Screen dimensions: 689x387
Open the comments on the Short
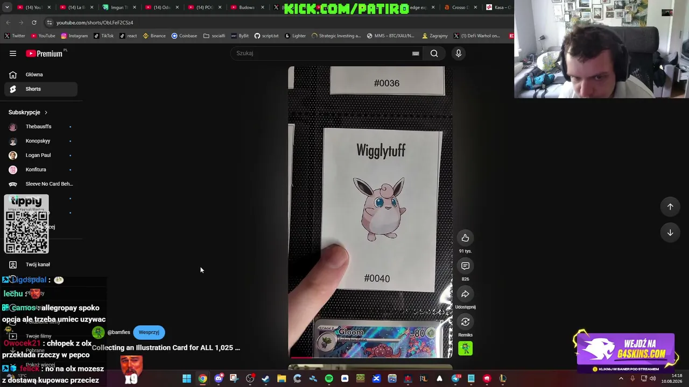tap(465, 266)
